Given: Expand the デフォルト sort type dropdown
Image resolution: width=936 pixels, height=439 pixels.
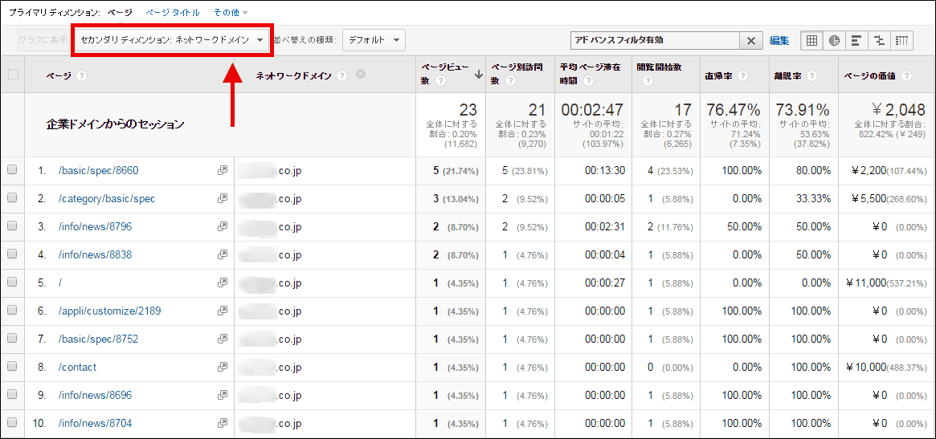Looking at the screenshot, I should pyautogui.click(x=374, y=40).
